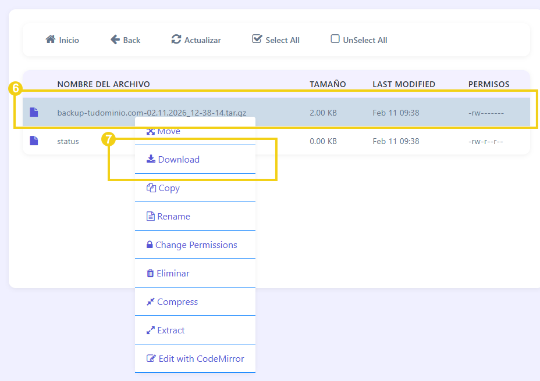Tick the UnSelect All checkbox
The width and height of the screenshot is (540, 381).
click(335, 39)
